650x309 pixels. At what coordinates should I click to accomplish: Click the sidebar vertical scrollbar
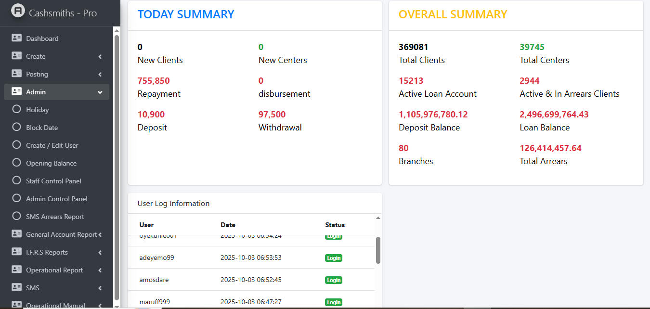pos(117,164)
